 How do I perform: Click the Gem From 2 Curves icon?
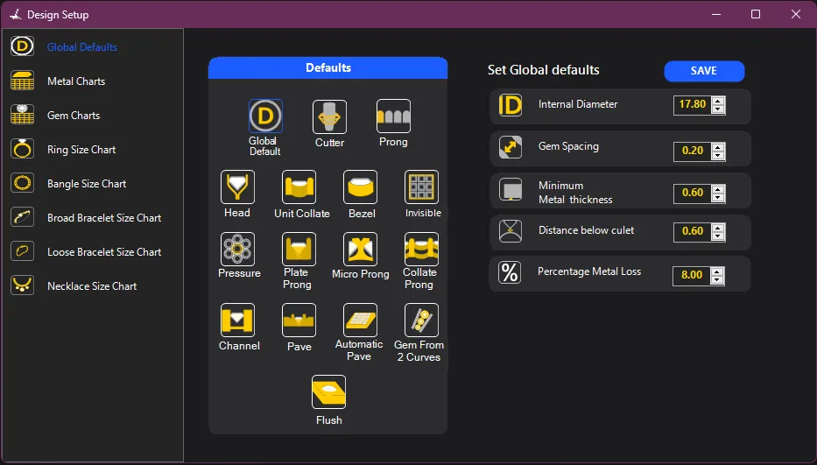pyautogui.click(x=421, y=321)
